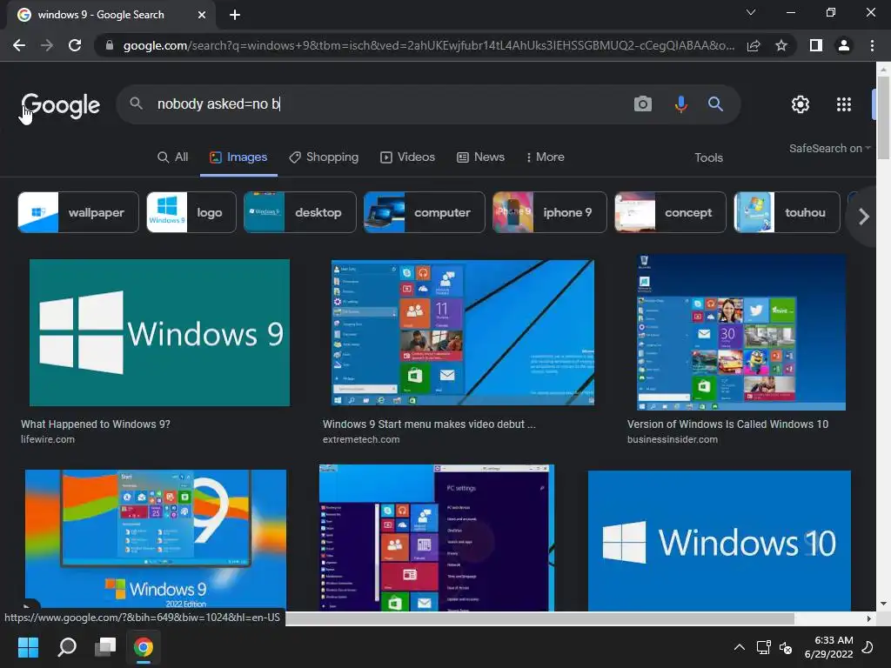Click scrollbar down arrow

coord(883,604)
